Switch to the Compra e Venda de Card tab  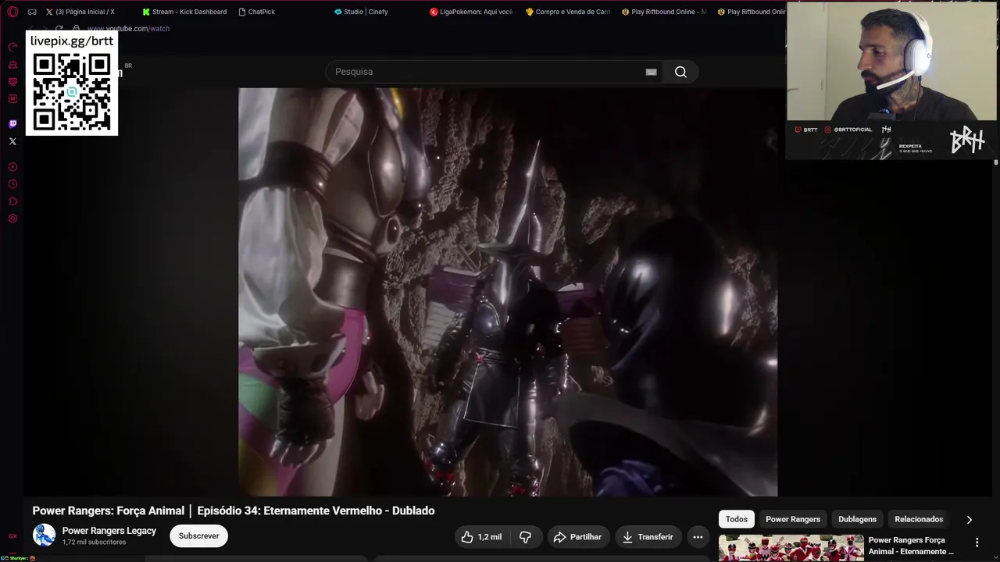click(568, 12)
